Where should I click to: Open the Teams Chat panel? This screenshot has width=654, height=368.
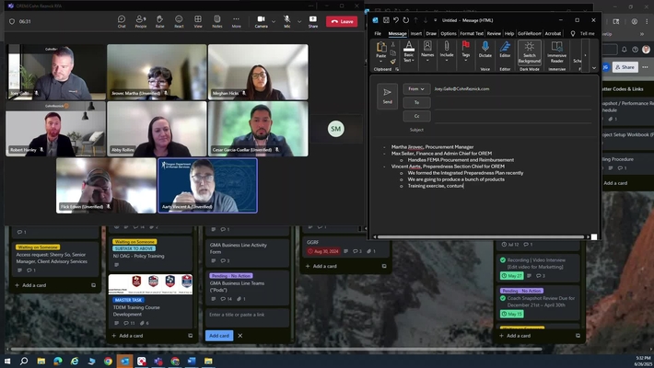[x=122, y=21]
